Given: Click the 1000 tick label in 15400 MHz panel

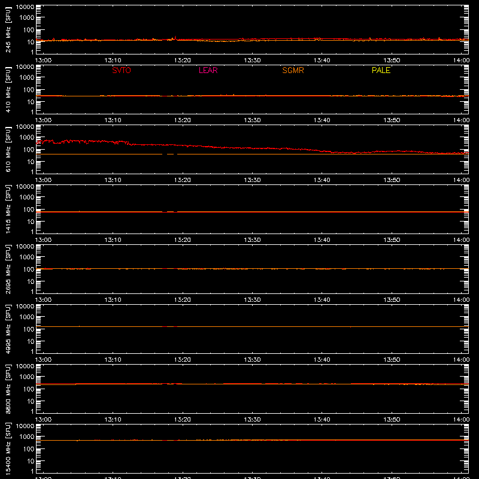Looking at the screenshot, I should (27, 437).
